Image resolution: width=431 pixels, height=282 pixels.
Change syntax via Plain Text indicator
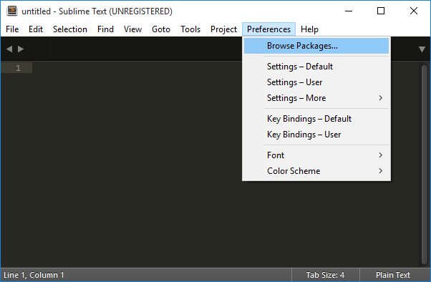pyautogui.click(x=393, y=275)
